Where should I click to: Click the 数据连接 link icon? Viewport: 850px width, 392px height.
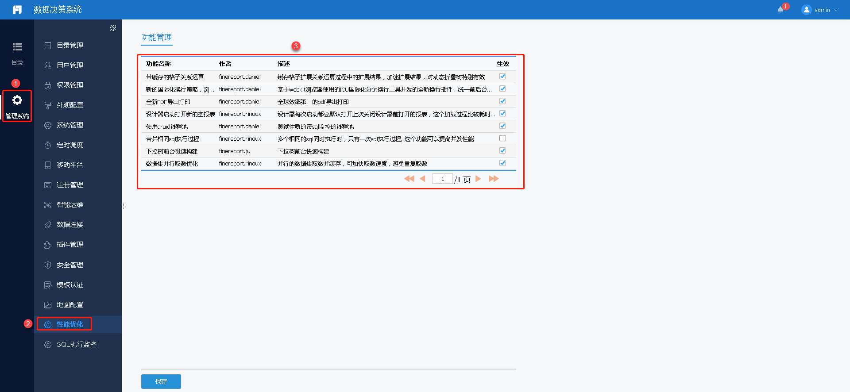(48, 225)
